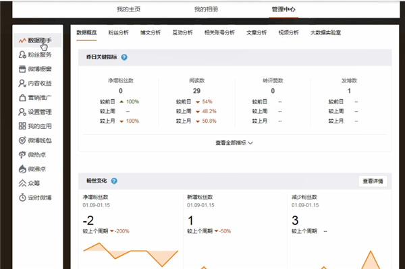Click the 阅读数 value 29
The image size is (405, 269).
(x=196, y=91)
